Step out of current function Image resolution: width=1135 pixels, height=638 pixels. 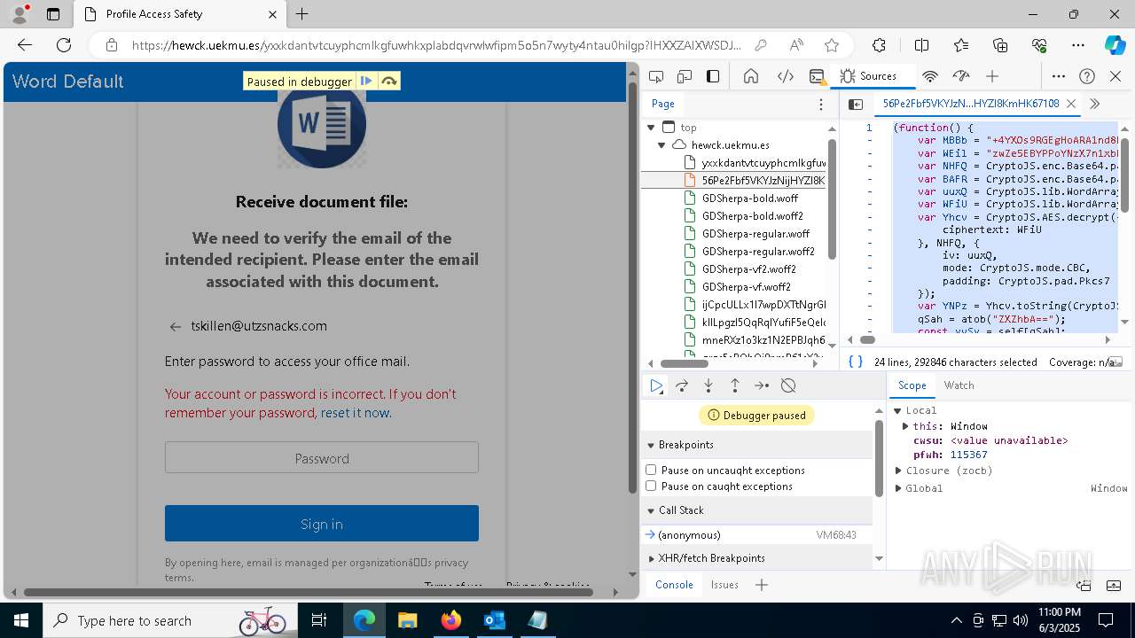[735, 385]
